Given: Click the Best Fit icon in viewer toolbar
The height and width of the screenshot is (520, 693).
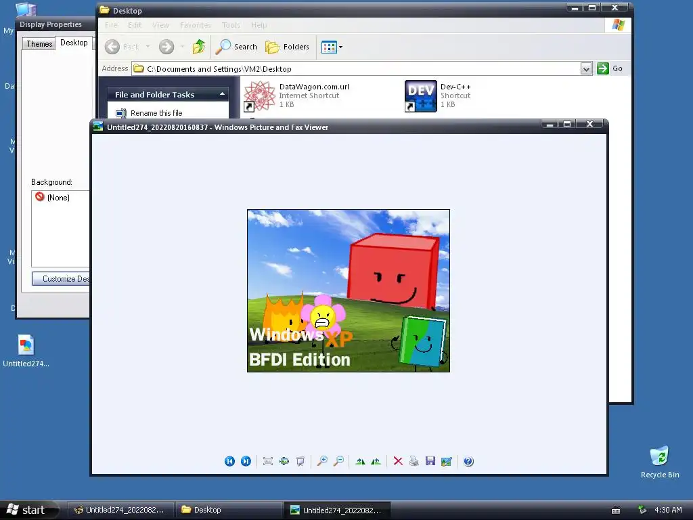Looking at the screenshot, I should click(267, 461).
